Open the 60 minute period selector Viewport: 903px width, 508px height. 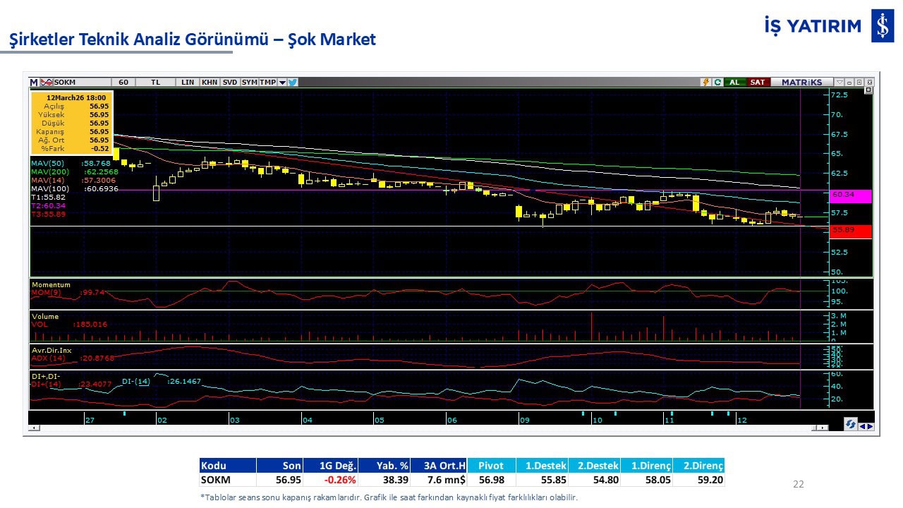coord(123,82)
